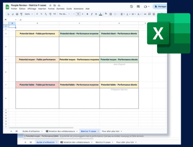Image resolution: width=193 pixels, height=147 pixels.
Task: Click the document title 'People Review - Matrice 9 cases'
Action: [28, 5]
